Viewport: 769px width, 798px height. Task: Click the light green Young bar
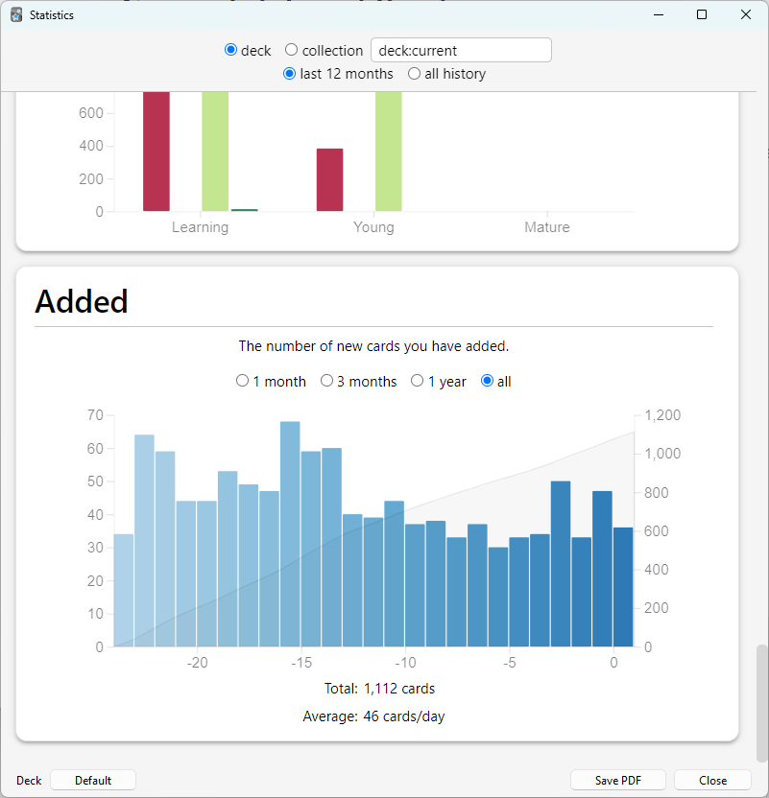[389, 152]
